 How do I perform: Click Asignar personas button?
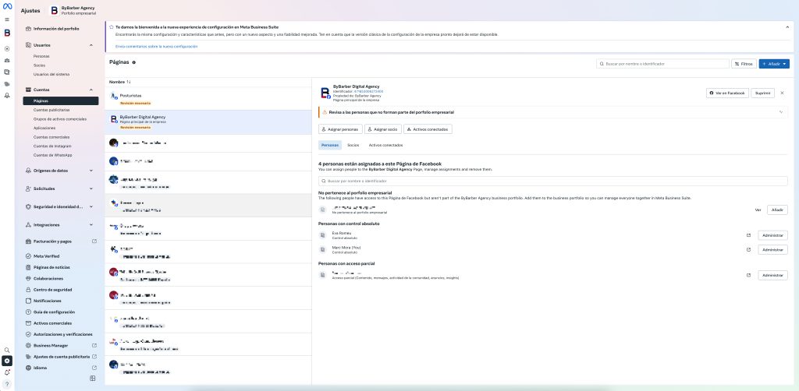coord(340,129)
